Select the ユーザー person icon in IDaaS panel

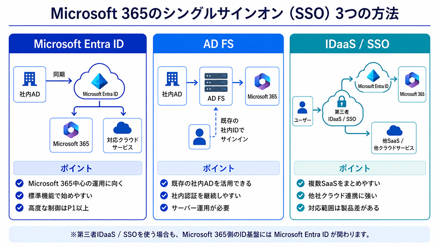click(x=302, y=107)
